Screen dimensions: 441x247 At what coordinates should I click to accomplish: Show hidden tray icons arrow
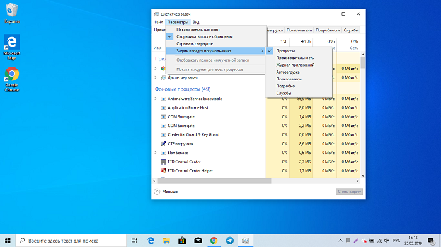coord(340,241)
